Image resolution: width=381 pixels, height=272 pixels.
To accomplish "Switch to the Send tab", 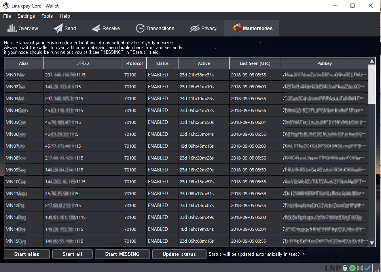I will click(65, 29).
